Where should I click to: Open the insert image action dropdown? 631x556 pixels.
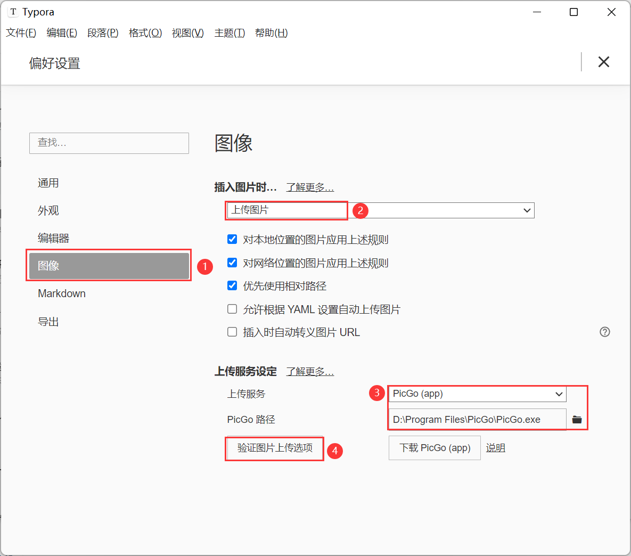pos(381,210)
